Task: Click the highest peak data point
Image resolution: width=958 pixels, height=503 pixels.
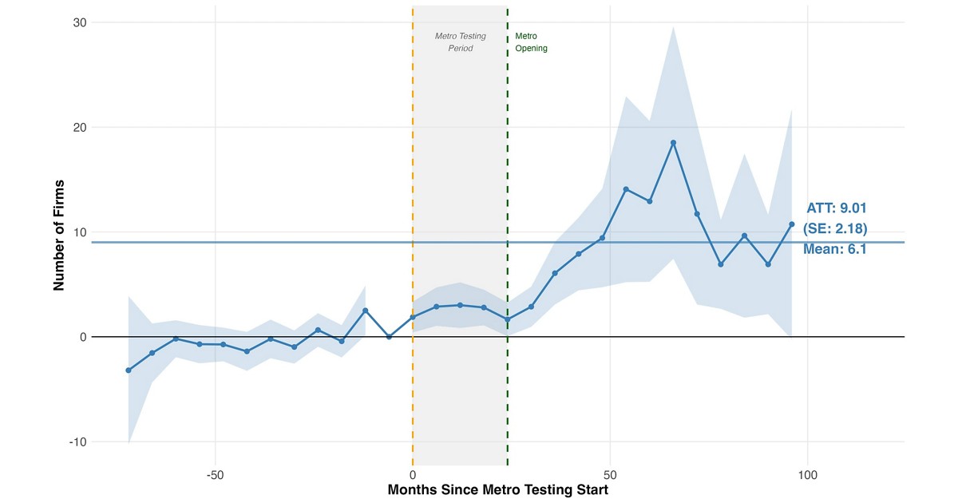Action: [673, 143]
